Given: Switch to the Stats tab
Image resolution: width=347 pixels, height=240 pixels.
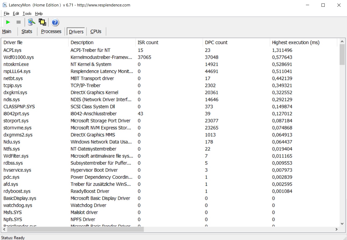Looking at the screenshot, I should pyautogui.click(x=27, y=31).
